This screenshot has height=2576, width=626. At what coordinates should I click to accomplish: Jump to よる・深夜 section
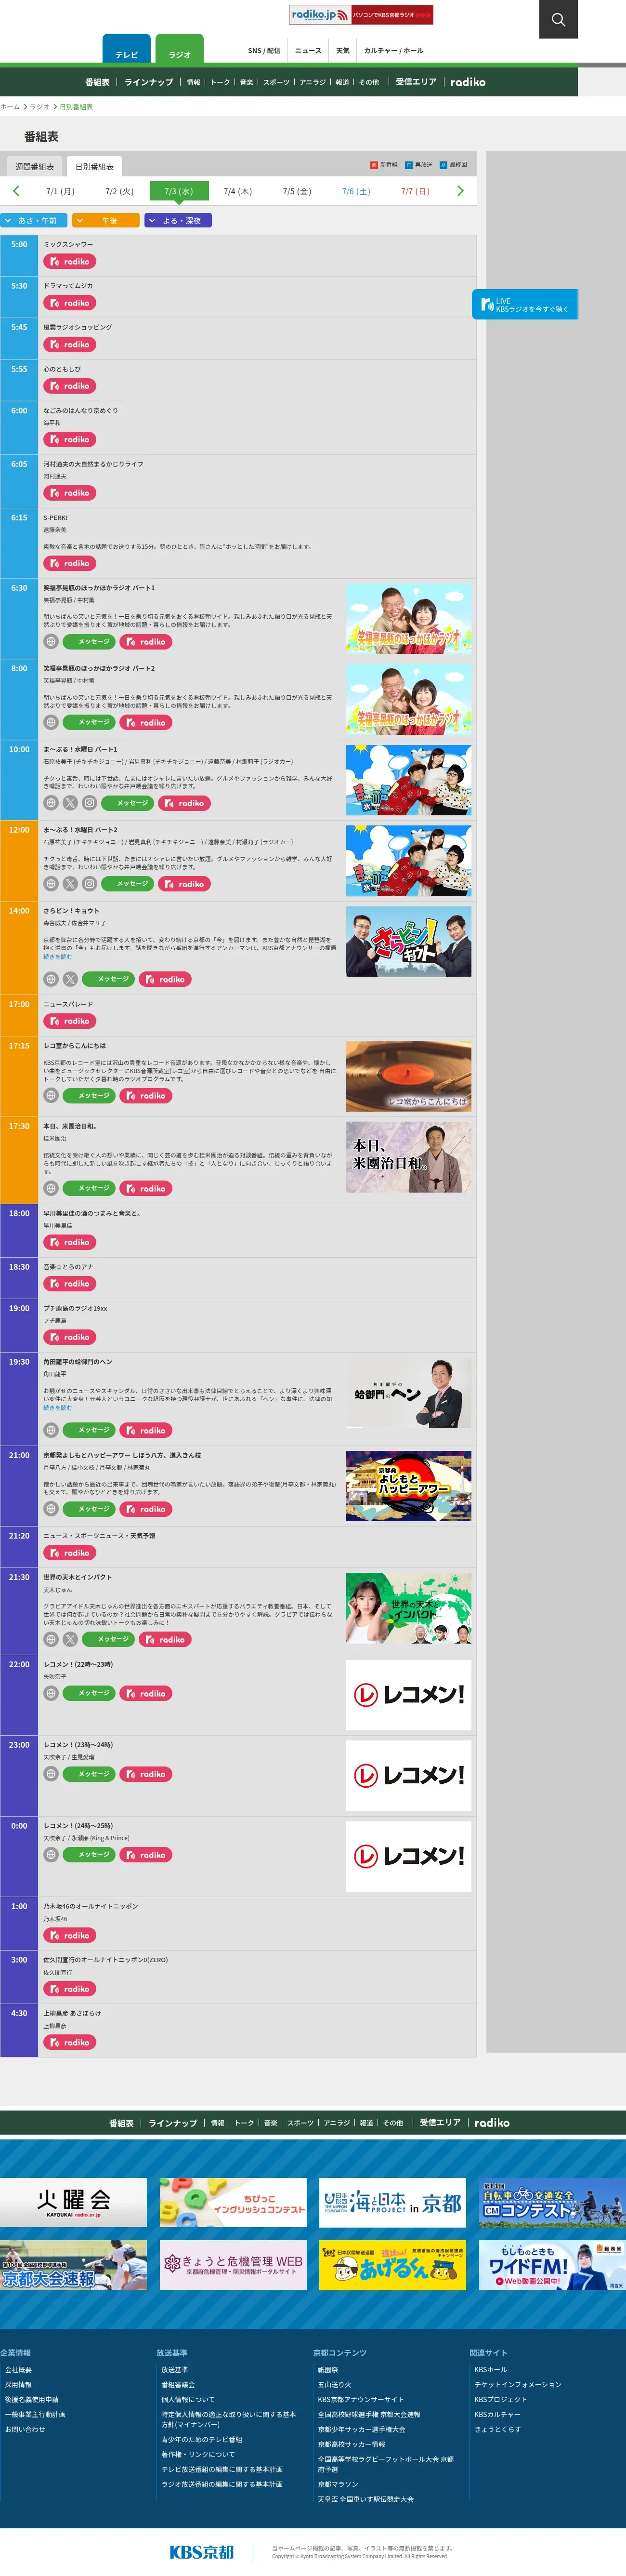(178, 220)
